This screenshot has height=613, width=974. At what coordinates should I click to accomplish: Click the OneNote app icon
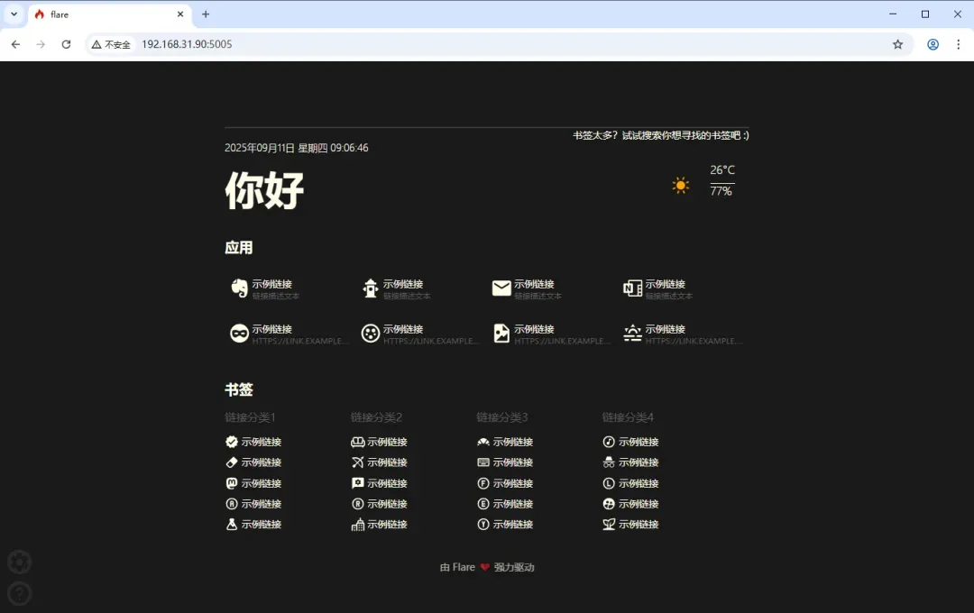[632, 288]
